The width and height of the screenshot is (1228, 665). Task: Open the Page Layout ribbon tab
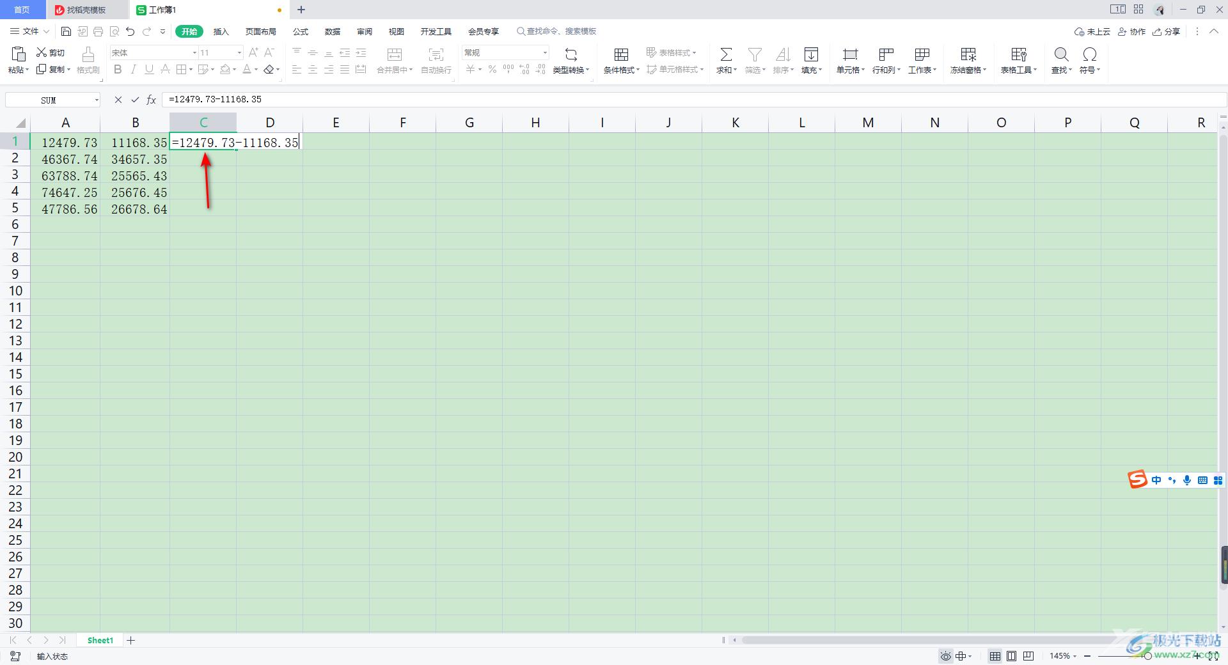(x=261, y=31)
